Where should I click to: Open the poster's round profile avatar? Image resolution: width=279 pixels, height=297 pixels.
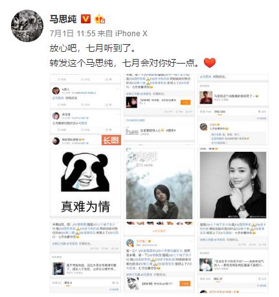[x=27, y=26]
